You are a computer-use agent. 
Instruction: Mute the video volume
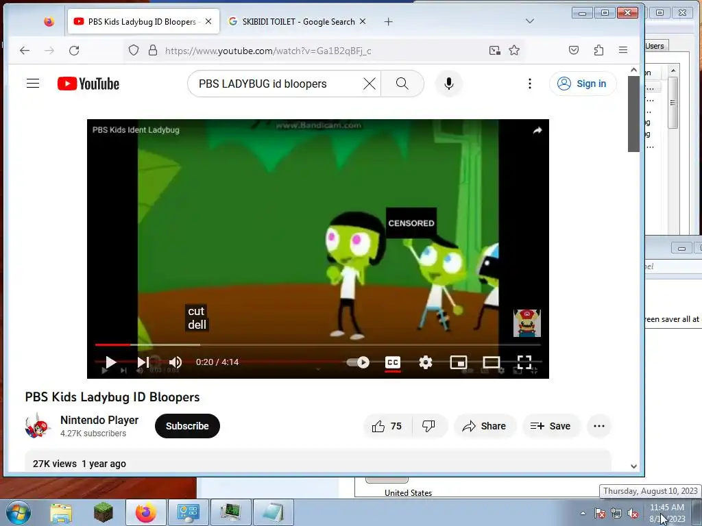[x=175, y=362]
